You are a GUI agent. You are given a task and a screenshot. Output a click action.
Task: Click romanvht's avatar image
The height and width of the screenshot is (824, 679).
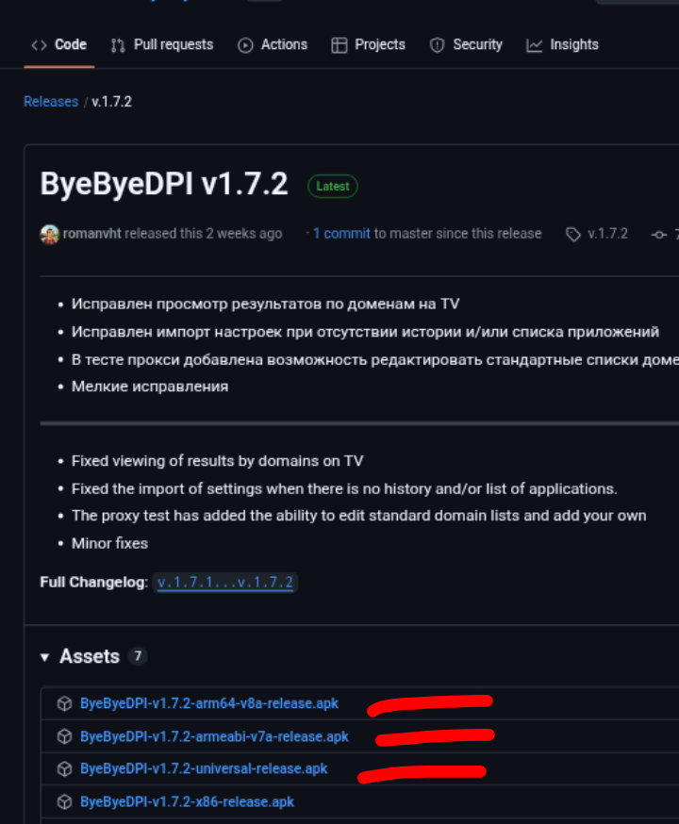[x=50, y=234]
